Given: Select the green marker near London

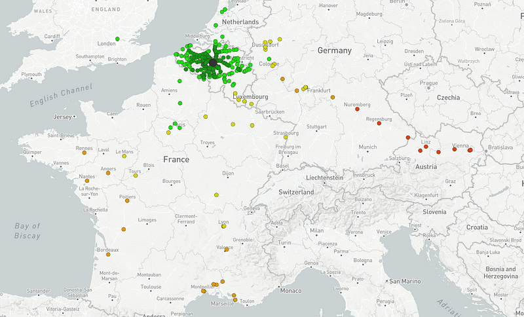Looking at the screenshot, I should tap(117, 39).
